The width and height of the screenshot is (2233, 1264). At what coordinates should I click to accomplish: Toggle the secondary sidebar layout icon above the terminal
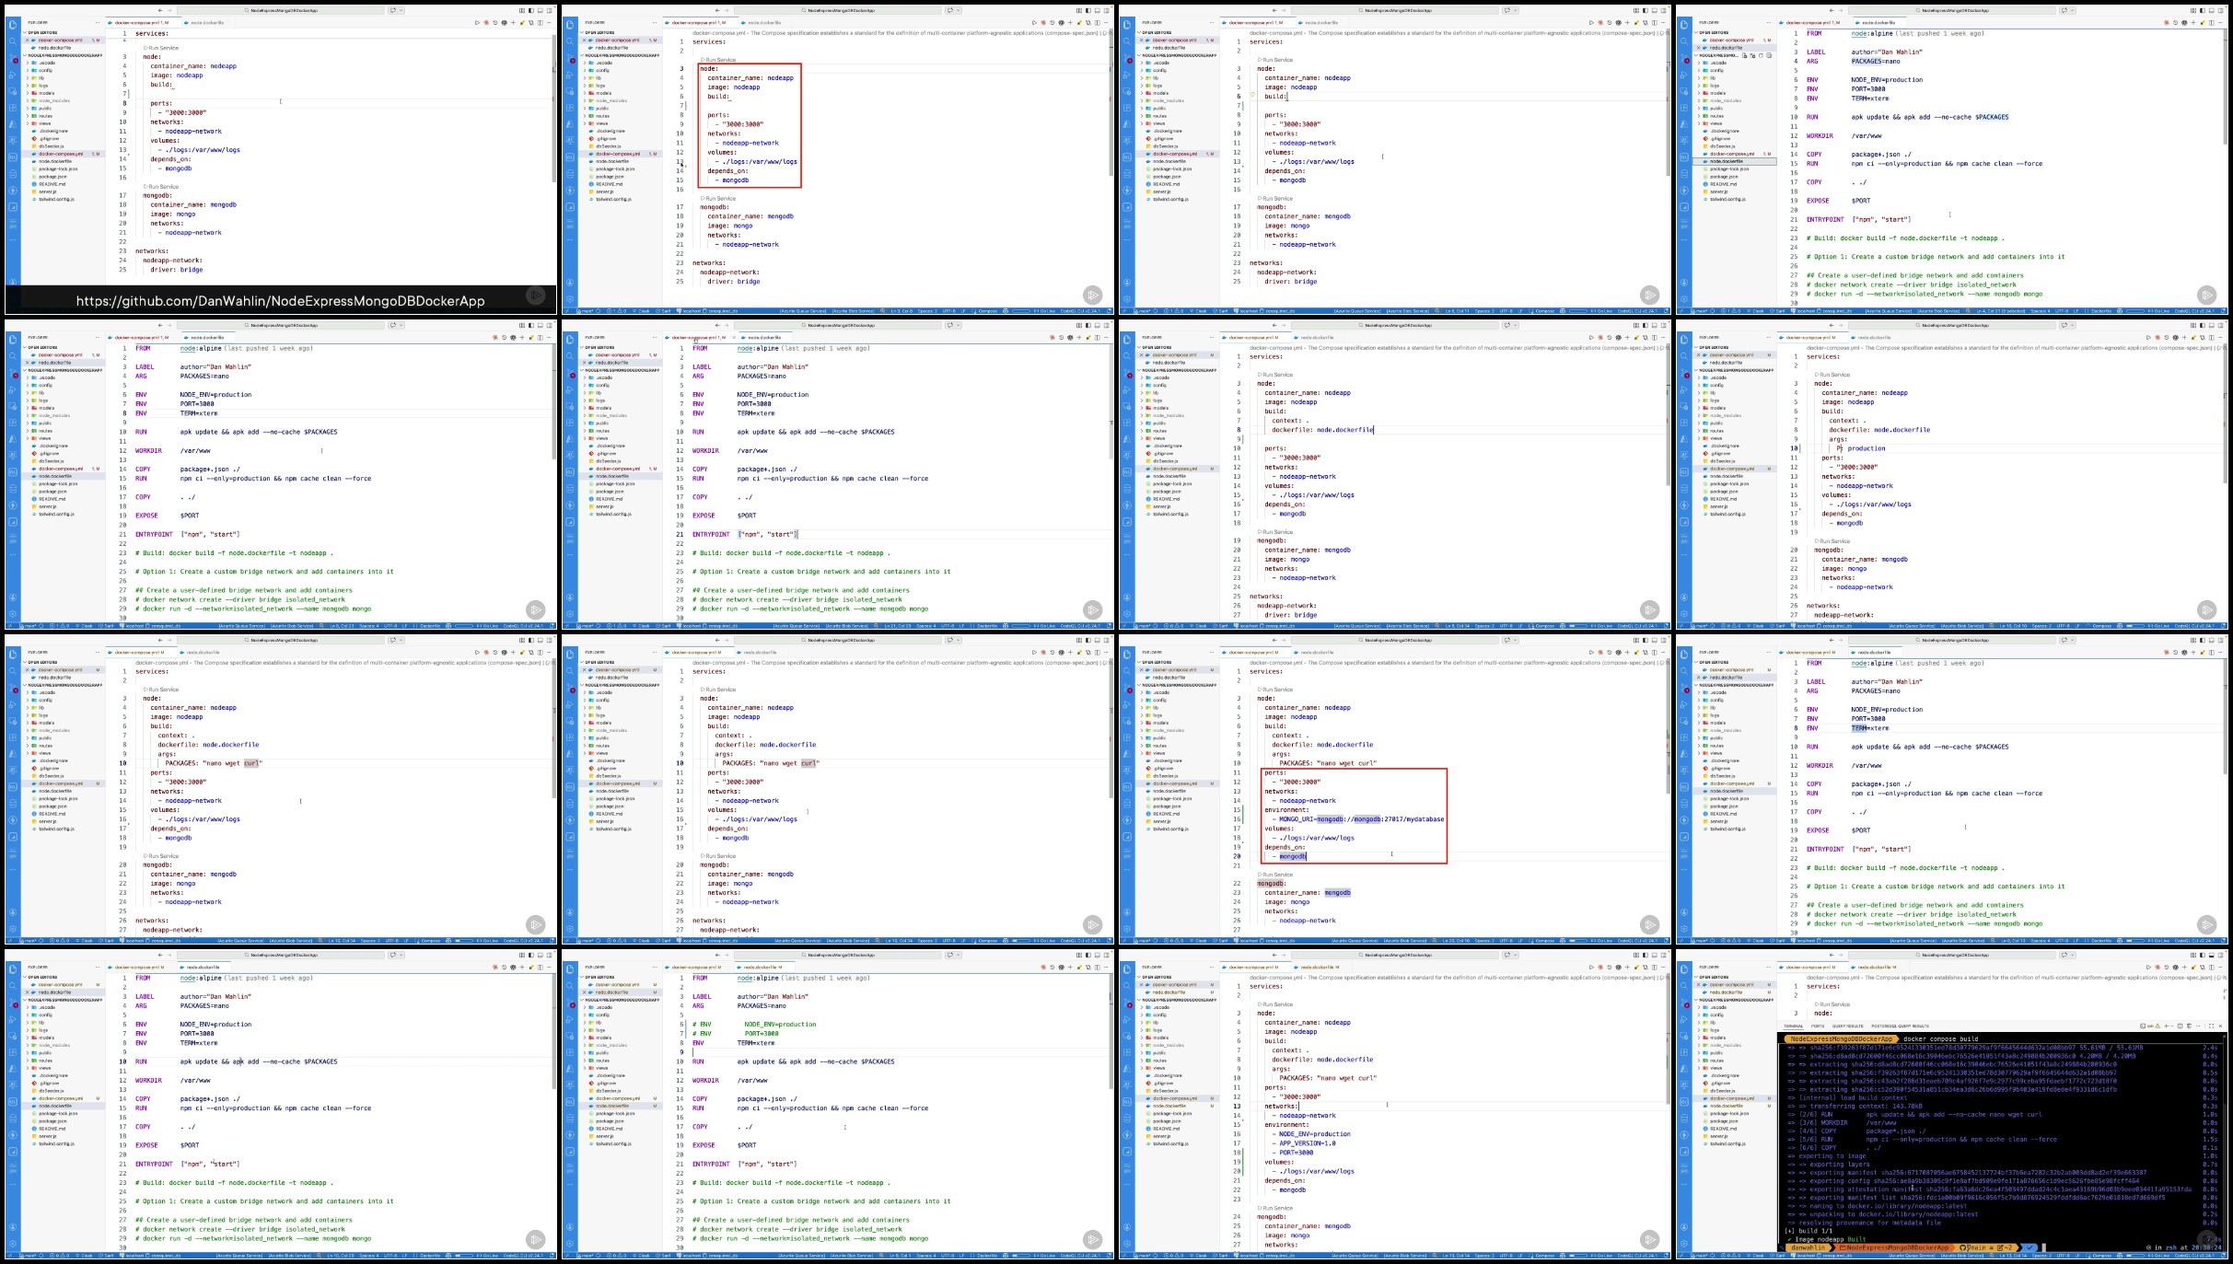coord(2221,955)
